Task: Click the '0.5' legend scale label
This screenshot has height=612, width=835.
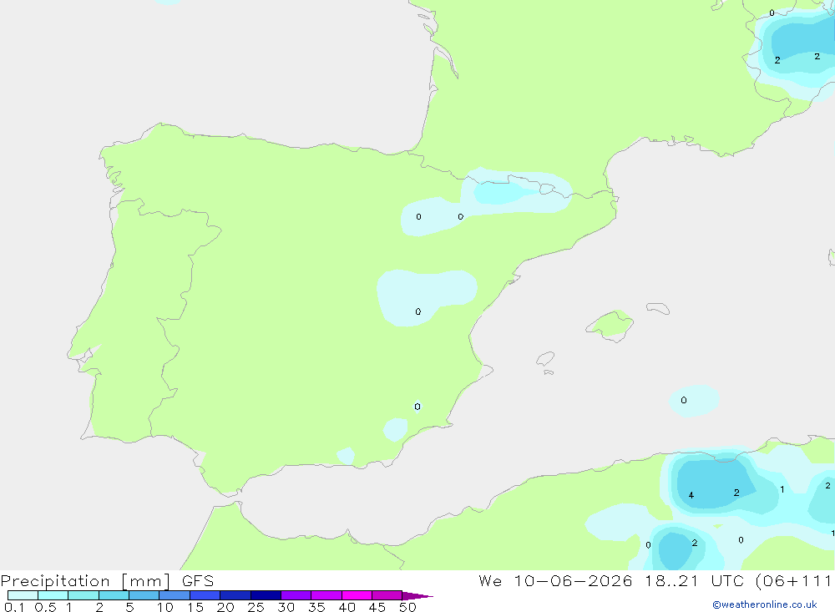Action: [45, 607]
